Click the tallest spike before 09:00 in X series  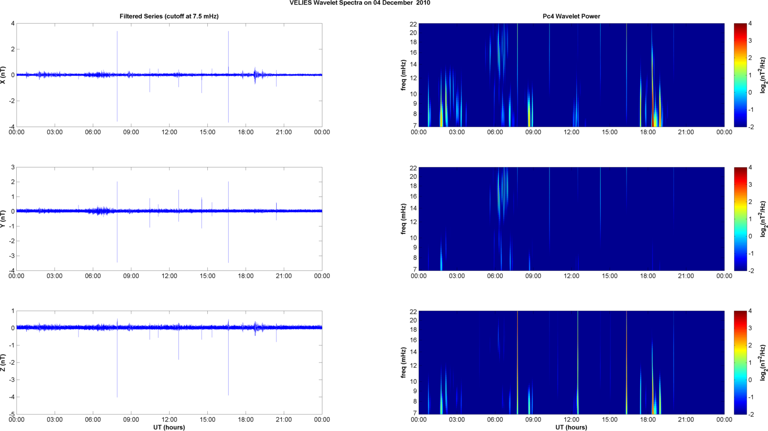(117, 51)
